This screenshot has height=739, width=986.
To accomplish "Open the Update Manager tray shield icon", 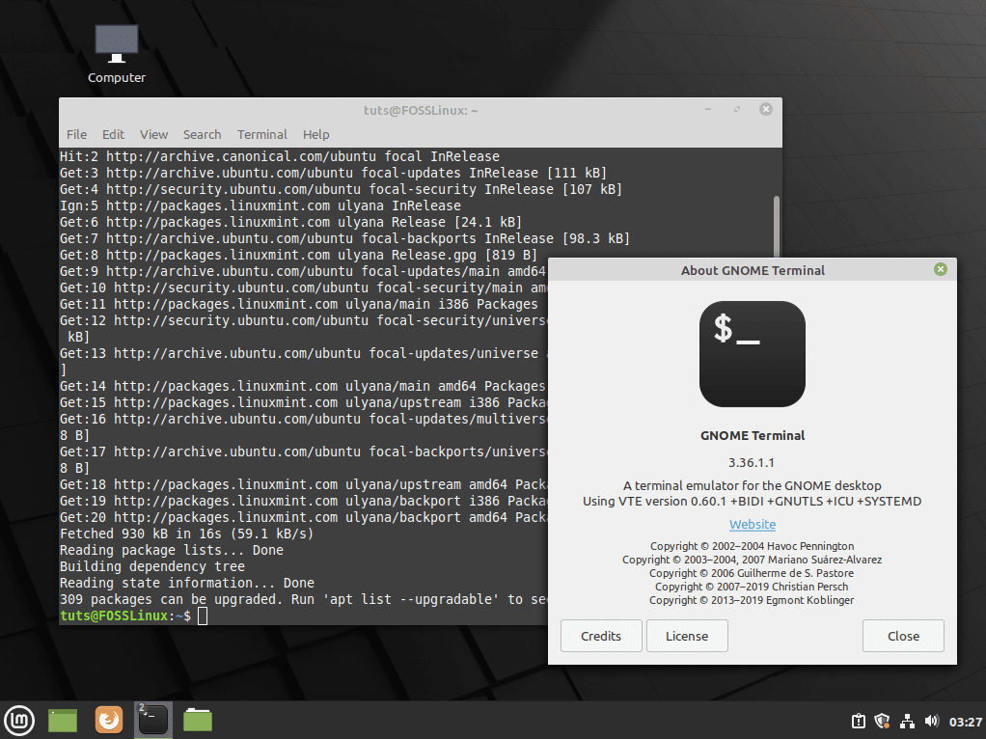I will [x=882, y=721].
